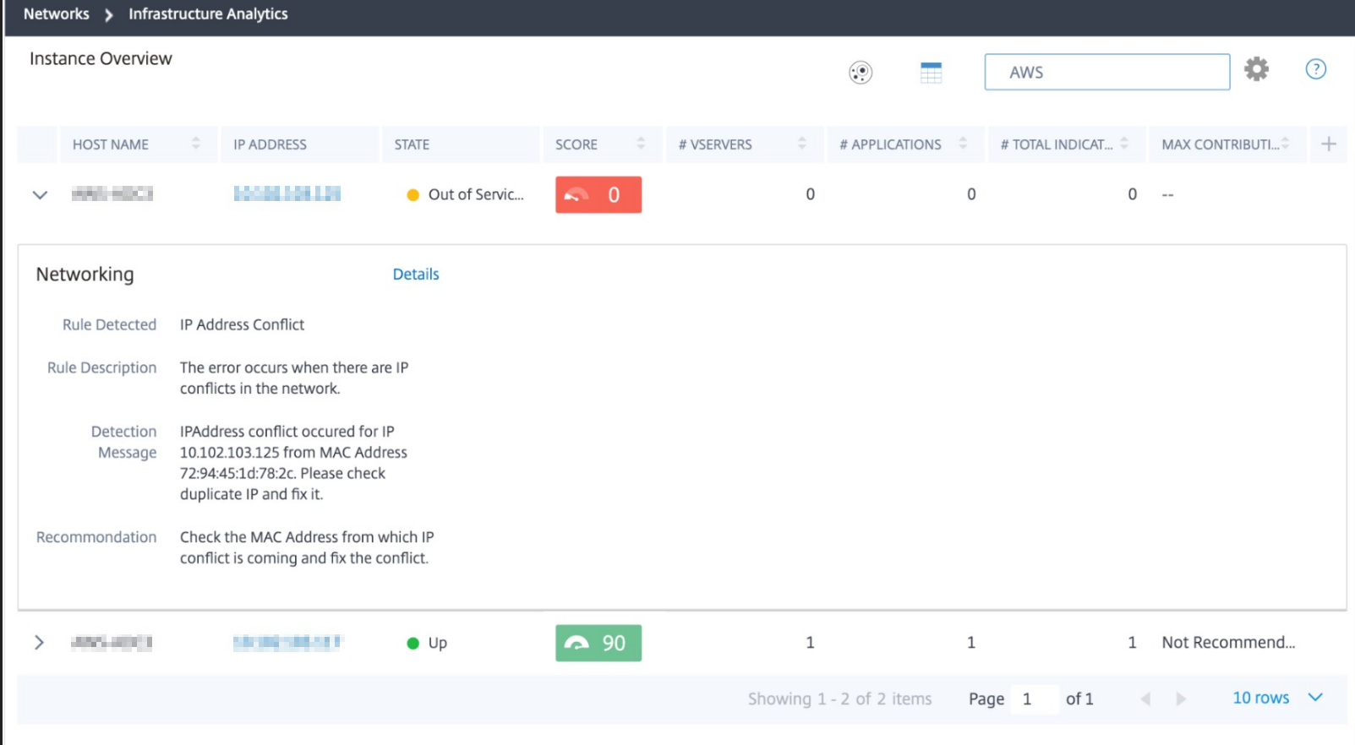Click Not Recommend... cell

1228,642
